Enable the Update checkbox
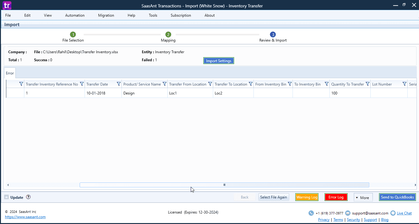Image resolution: width=419 pixels, height=224 pixels. click(x=6, y=197)
